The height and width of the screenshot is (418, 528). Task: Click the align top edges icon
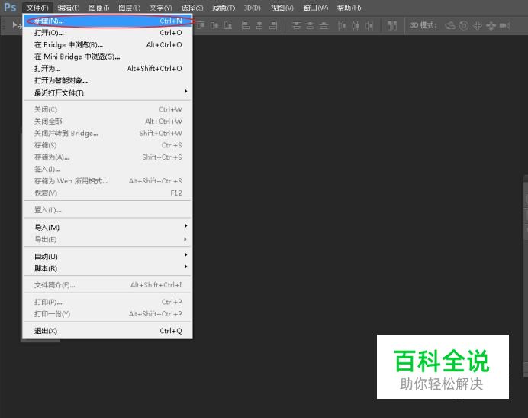201,25
